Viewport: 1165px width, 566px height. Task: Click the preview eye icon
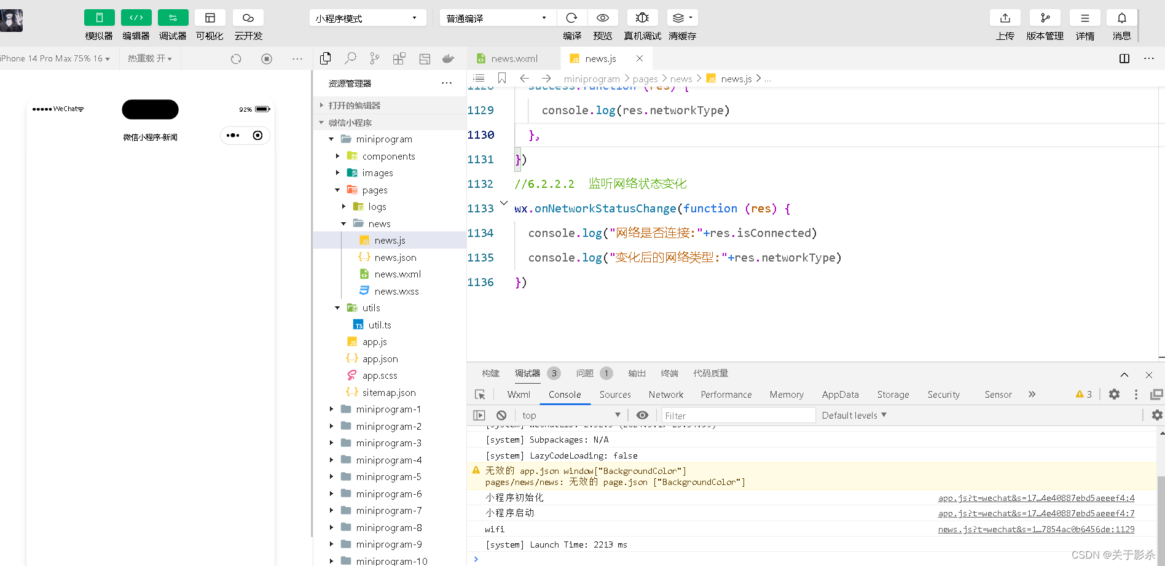603,18
